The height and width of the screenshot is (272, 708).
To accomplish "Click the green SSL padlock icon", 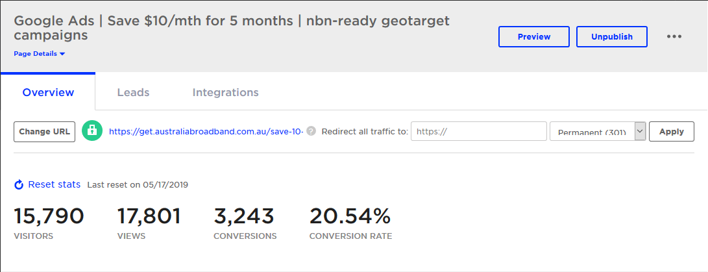I will click(x=92, y=131).
